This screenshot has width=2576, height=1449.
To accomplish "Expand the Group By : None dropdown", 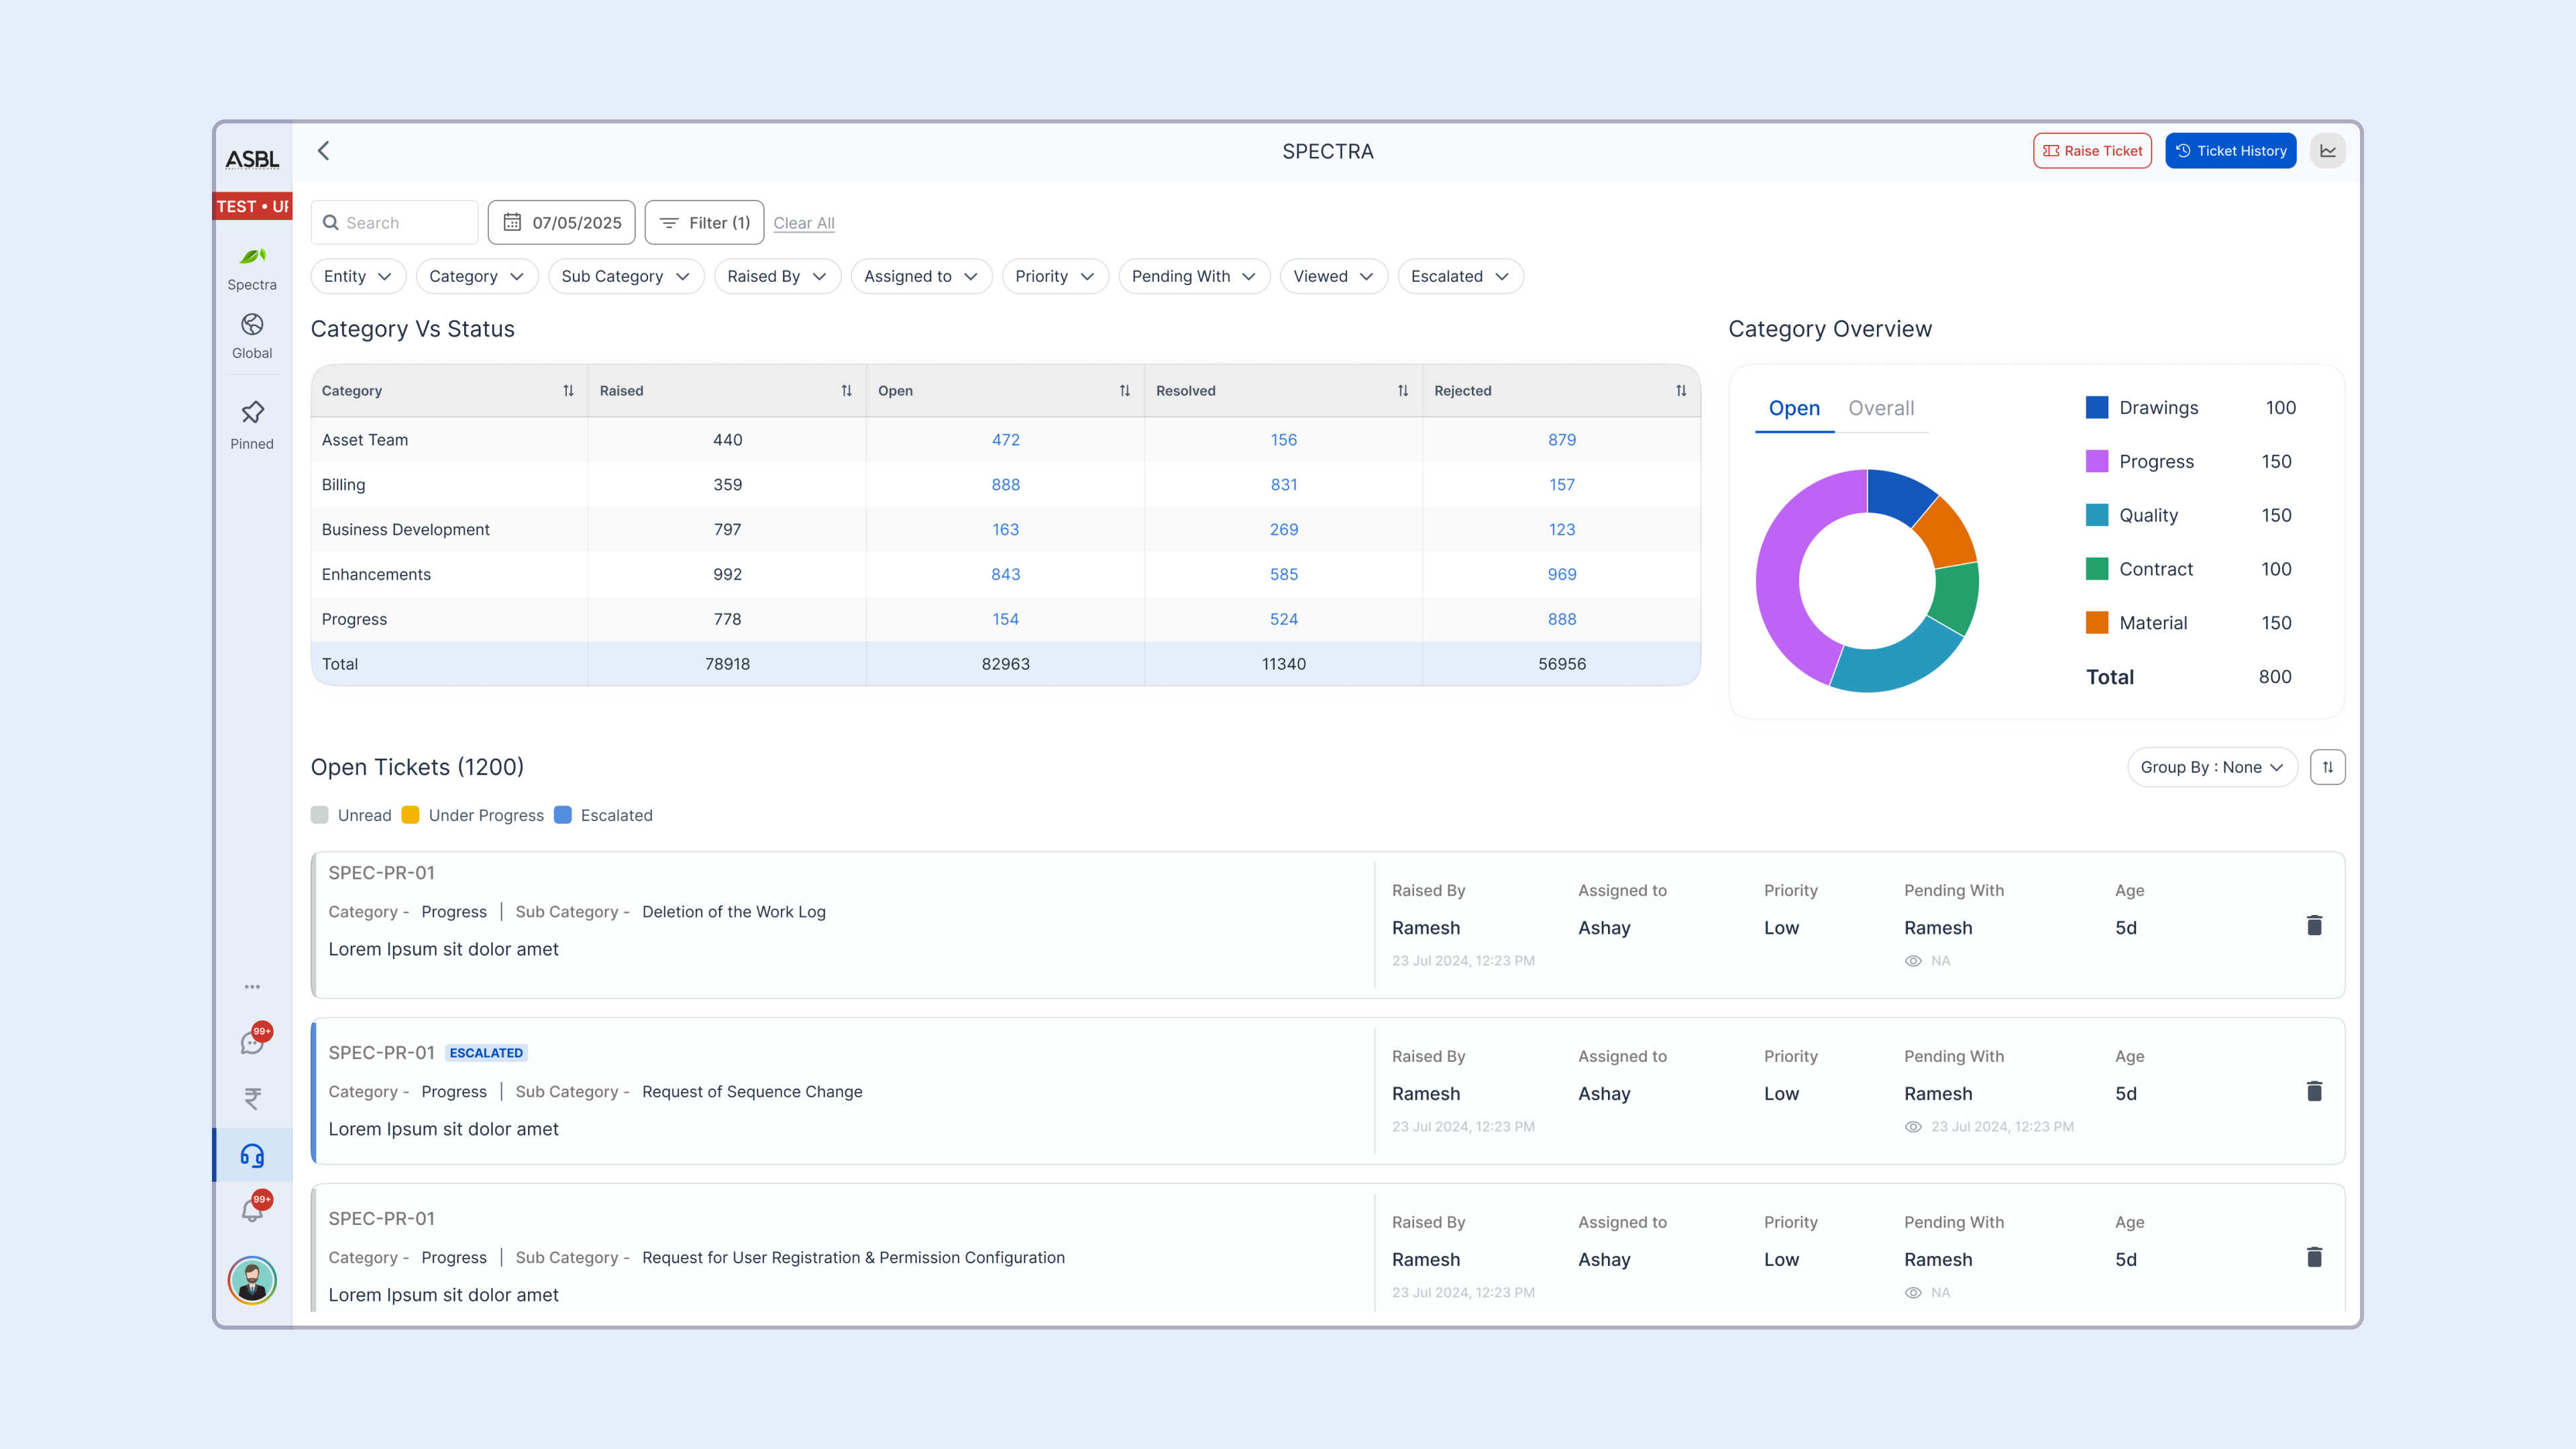I will tap(2212, 767).
